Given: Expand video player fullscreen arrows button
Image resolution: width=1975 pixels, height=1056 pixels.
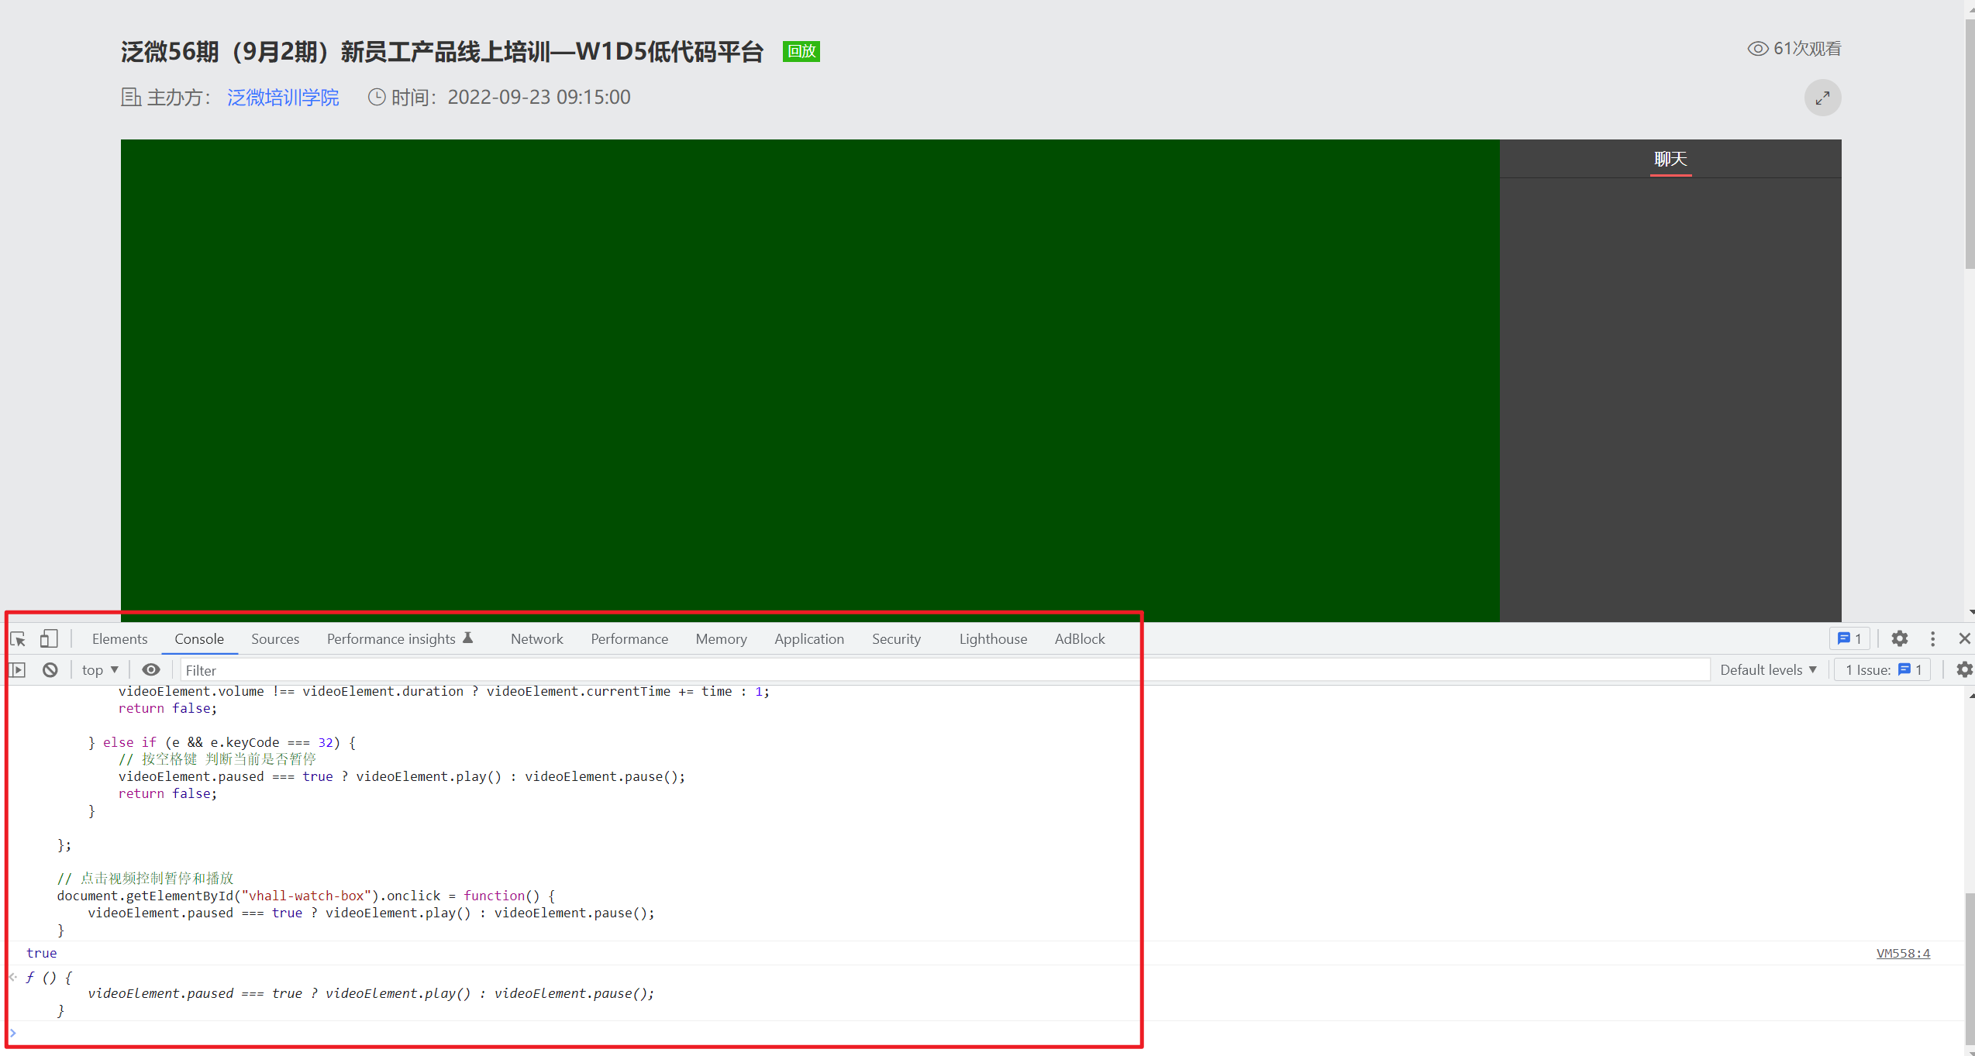Looking at the screenshot, I should [x=1822, y=98].
